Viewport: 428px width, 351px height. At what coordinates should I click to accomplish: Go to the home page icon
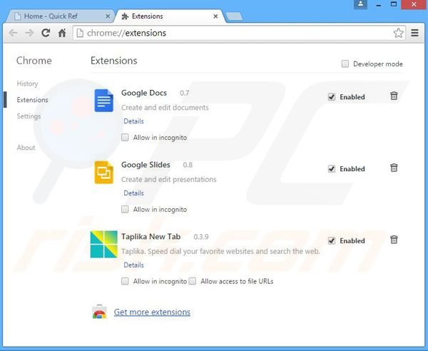pos(62,33)
